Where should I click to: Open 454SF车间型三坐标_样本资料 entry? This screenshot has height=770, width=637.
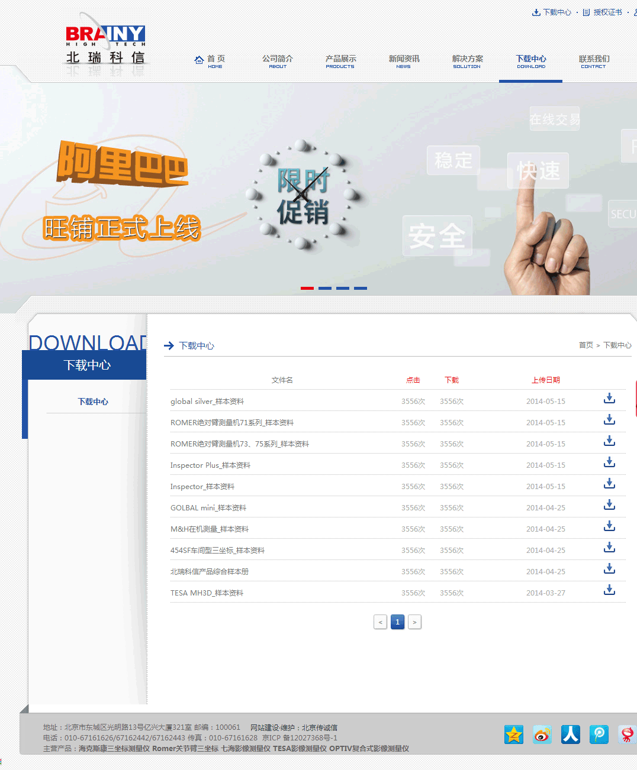[218, 551]
